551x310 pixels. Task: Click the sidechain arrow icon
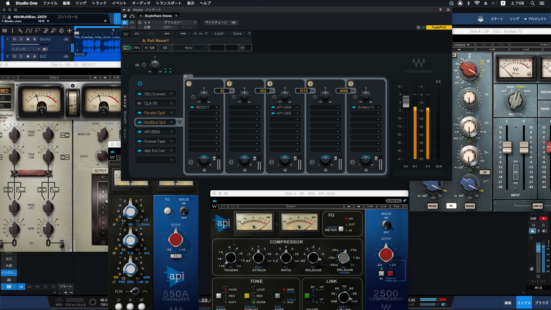pos(234,22)
